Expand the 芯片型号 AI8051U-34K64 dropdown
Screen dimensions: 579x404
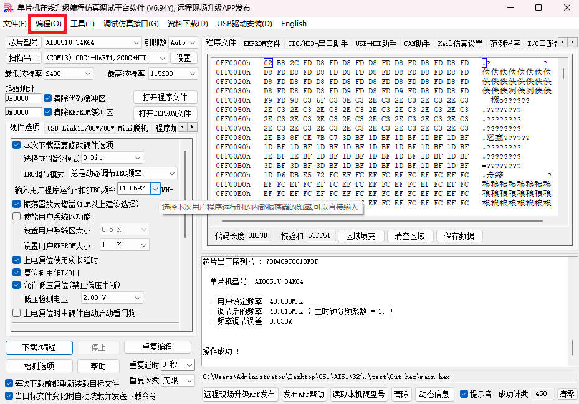(136, 43)
